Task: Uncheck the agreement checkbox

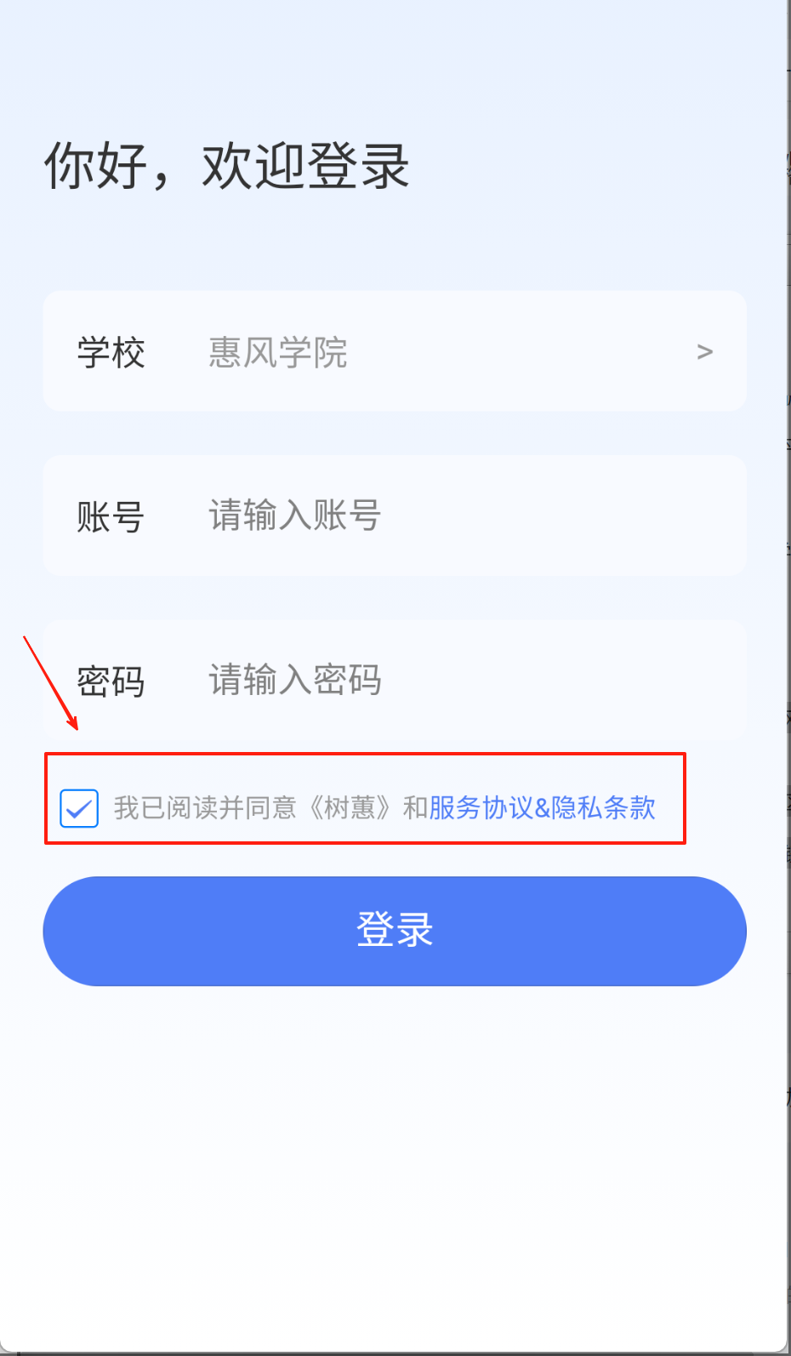Action: 79,808
